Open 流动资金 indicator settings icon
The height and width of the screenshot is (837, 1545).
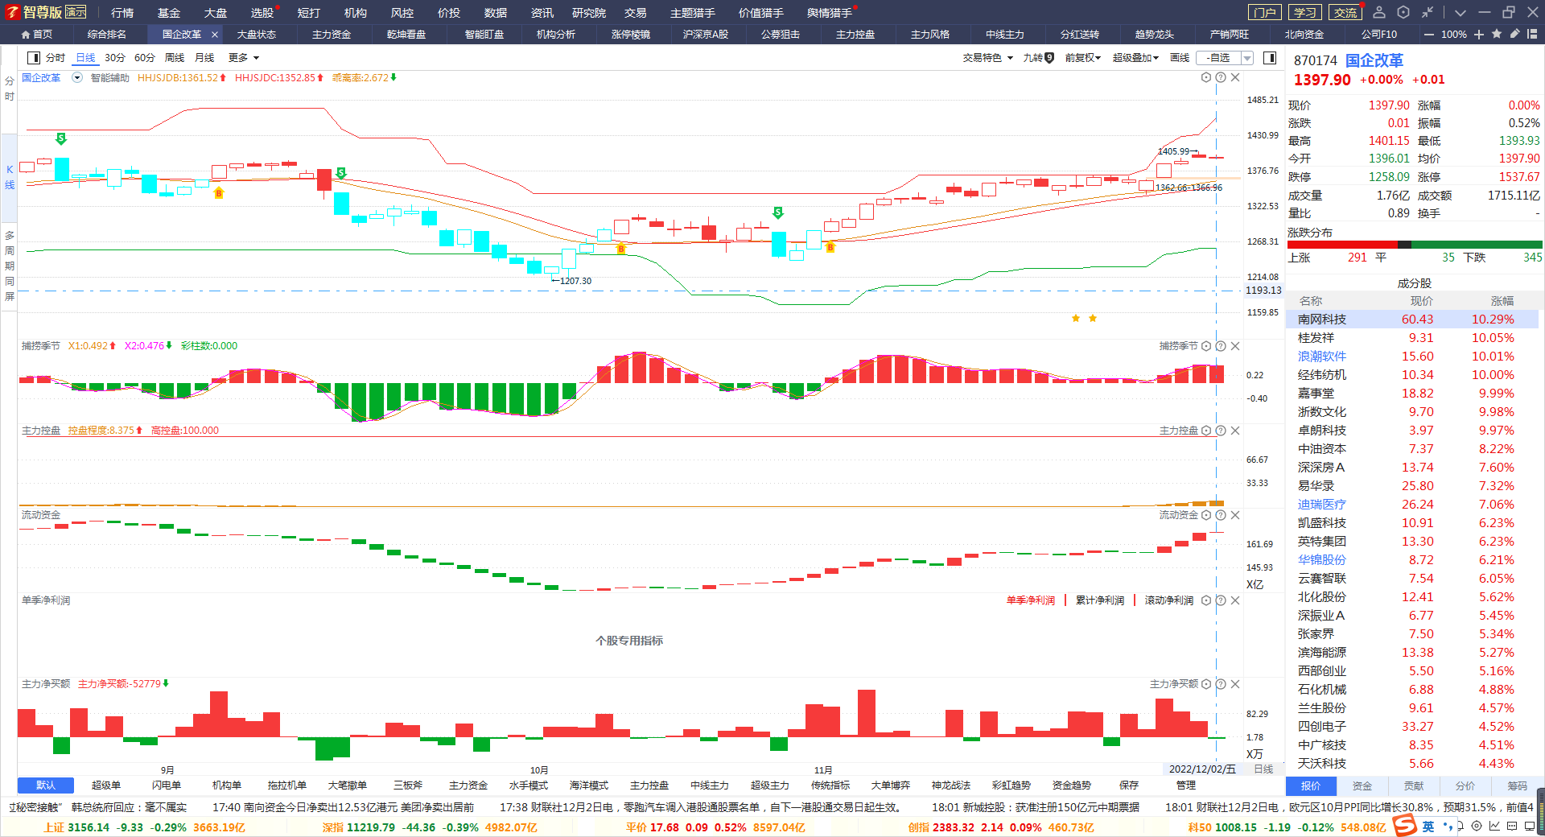click(x=1206, y=515)
